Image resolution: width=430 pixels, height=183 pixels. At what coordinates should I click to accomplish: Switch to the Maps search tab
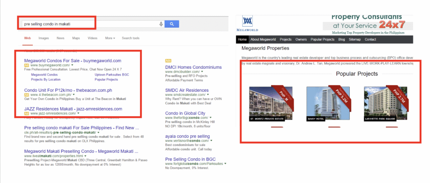pos(76,38)
